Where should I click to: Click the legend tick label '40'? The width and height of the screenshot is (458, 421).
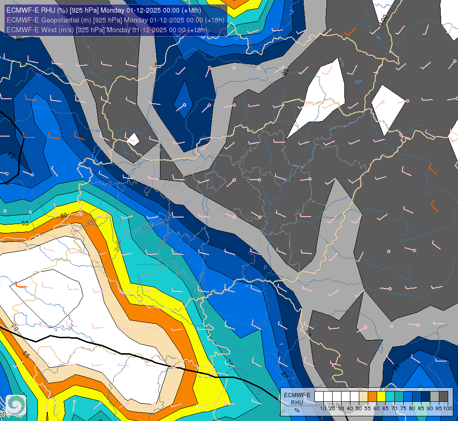click(x=350, y=408)
